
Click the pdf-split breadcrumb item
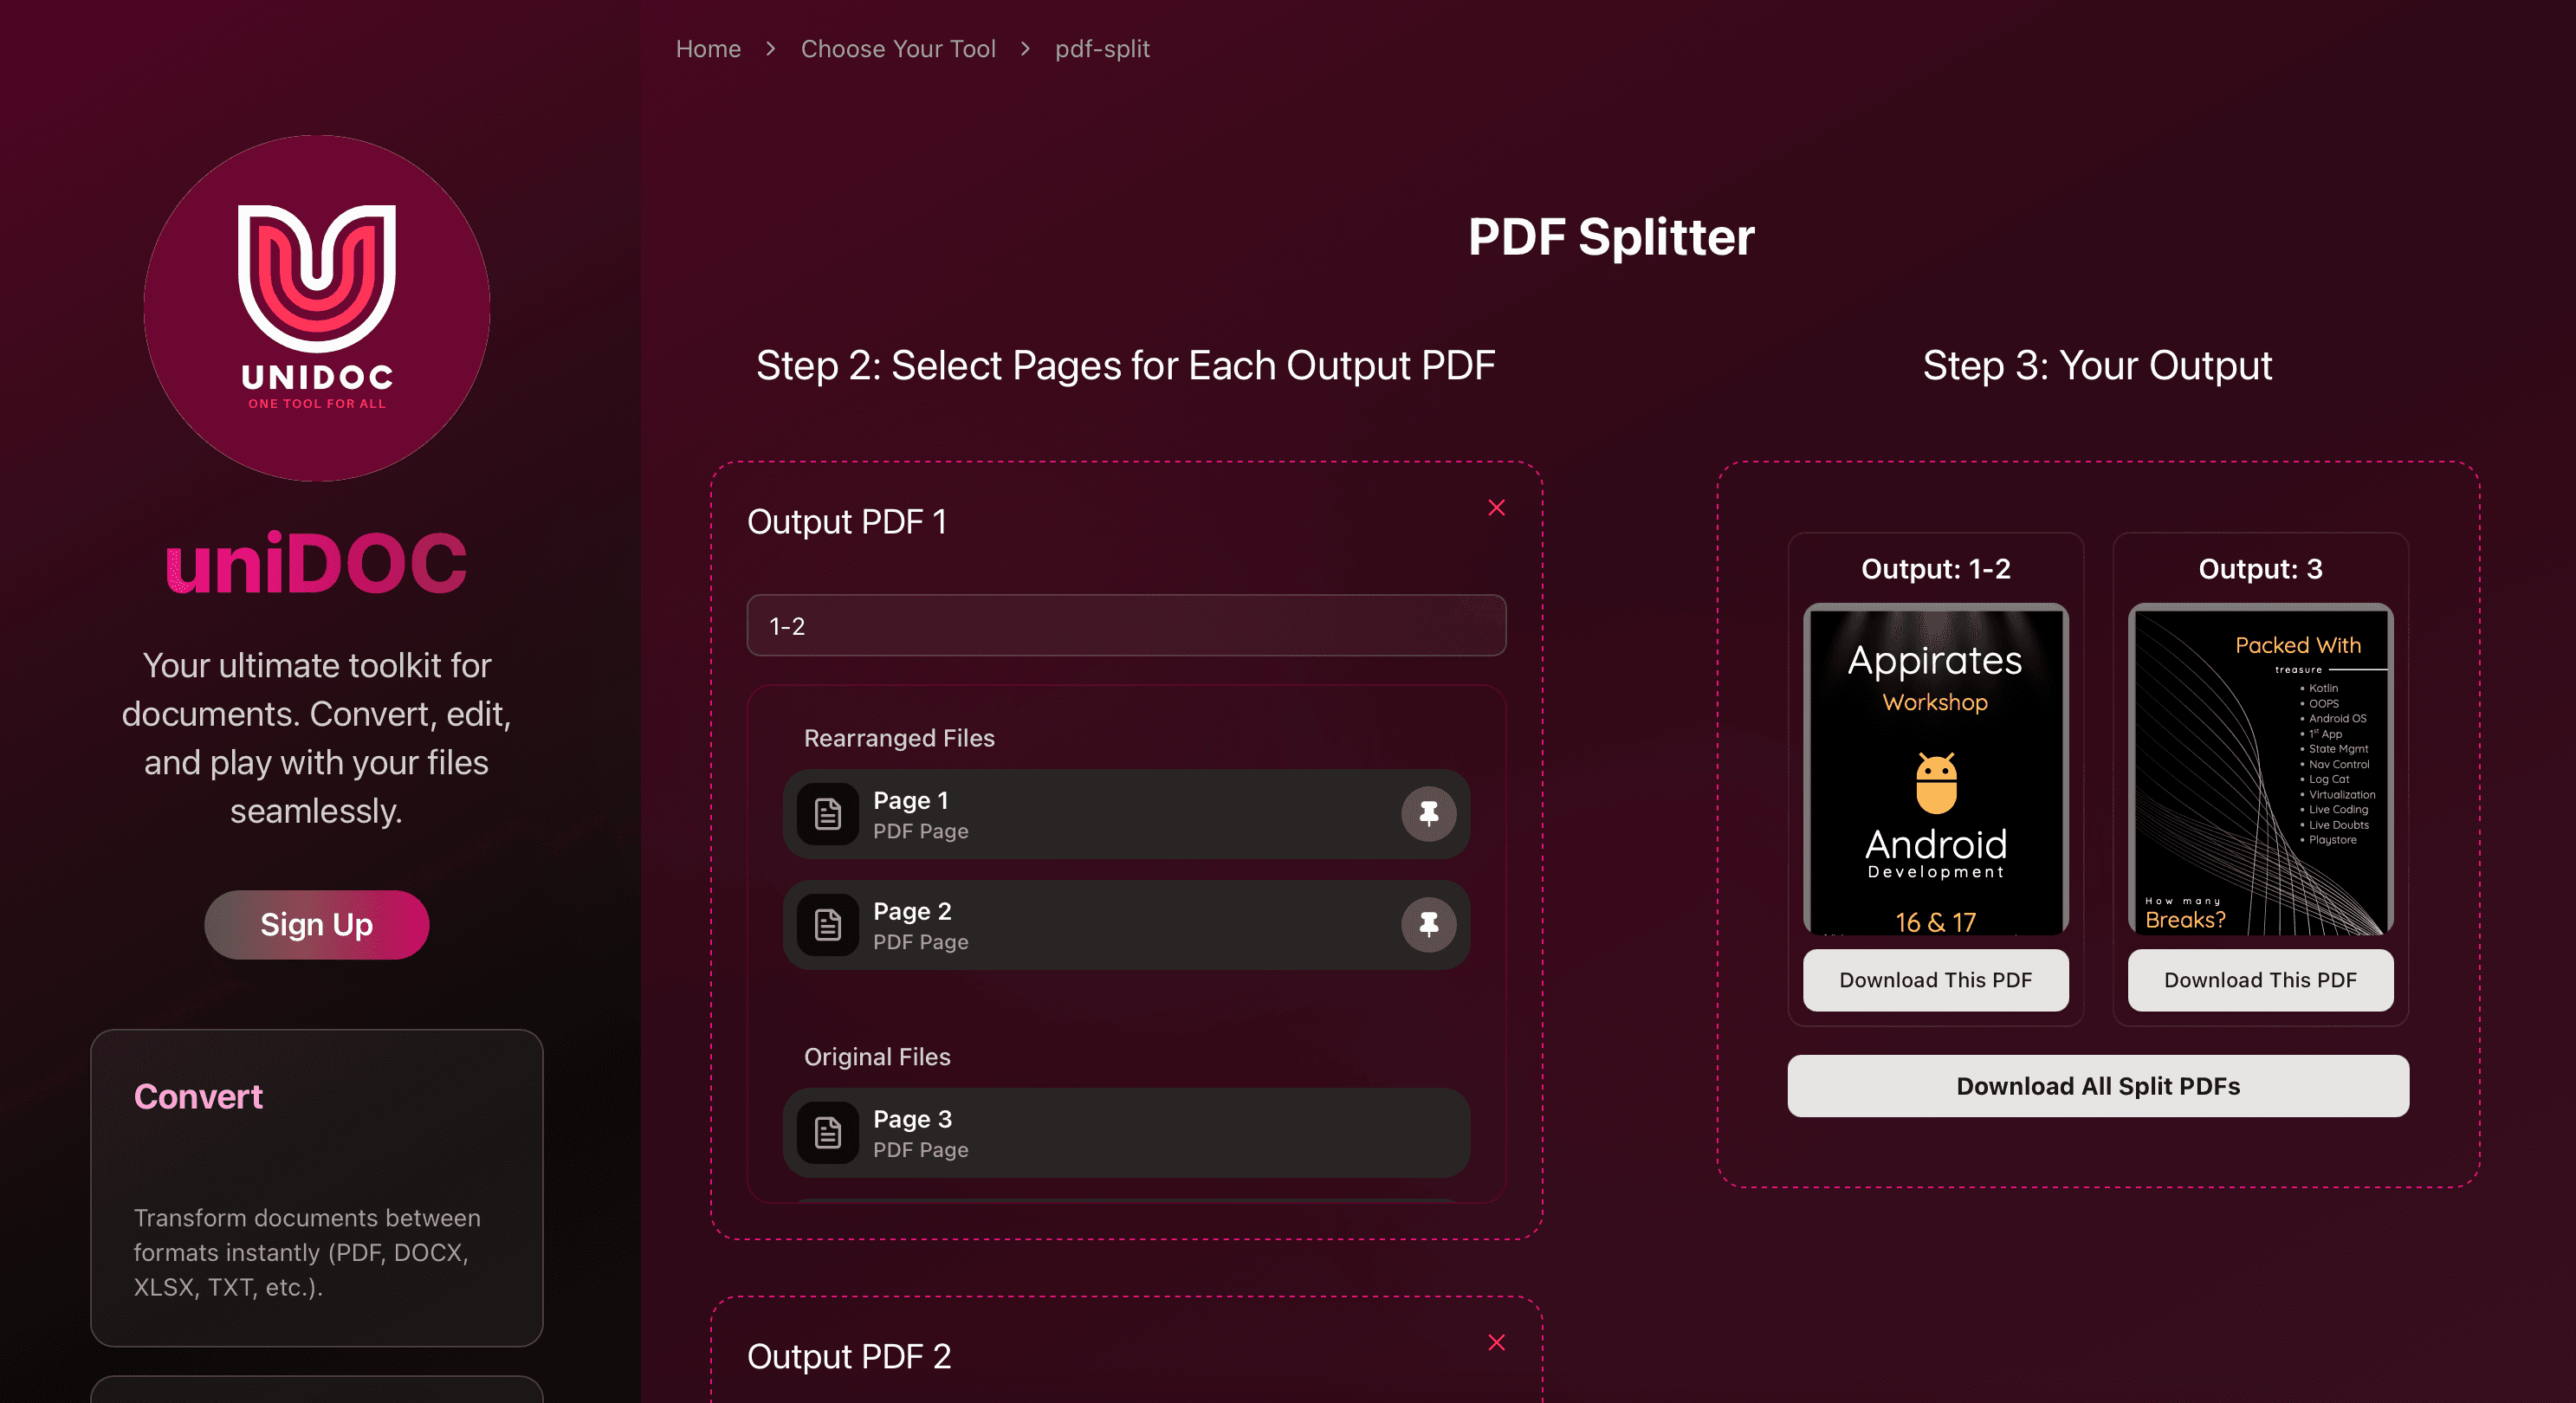[x=1102, y=49]
